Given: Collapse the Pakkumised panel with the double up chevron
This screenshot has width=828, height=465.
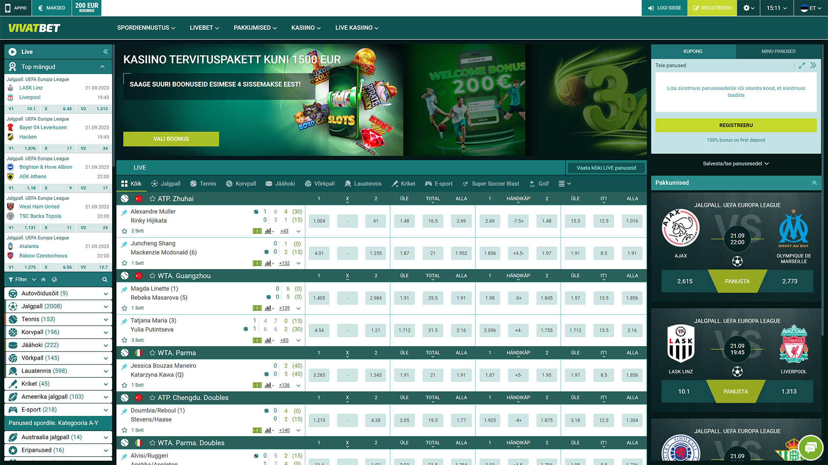Looking at the screenshot, I should coord(814,183).
